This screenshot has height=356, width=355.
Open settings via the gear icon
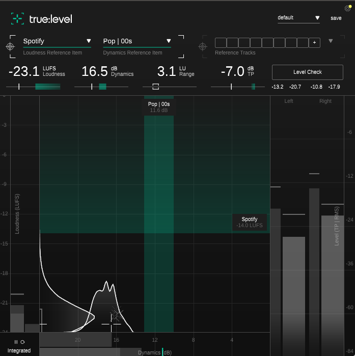348,8
